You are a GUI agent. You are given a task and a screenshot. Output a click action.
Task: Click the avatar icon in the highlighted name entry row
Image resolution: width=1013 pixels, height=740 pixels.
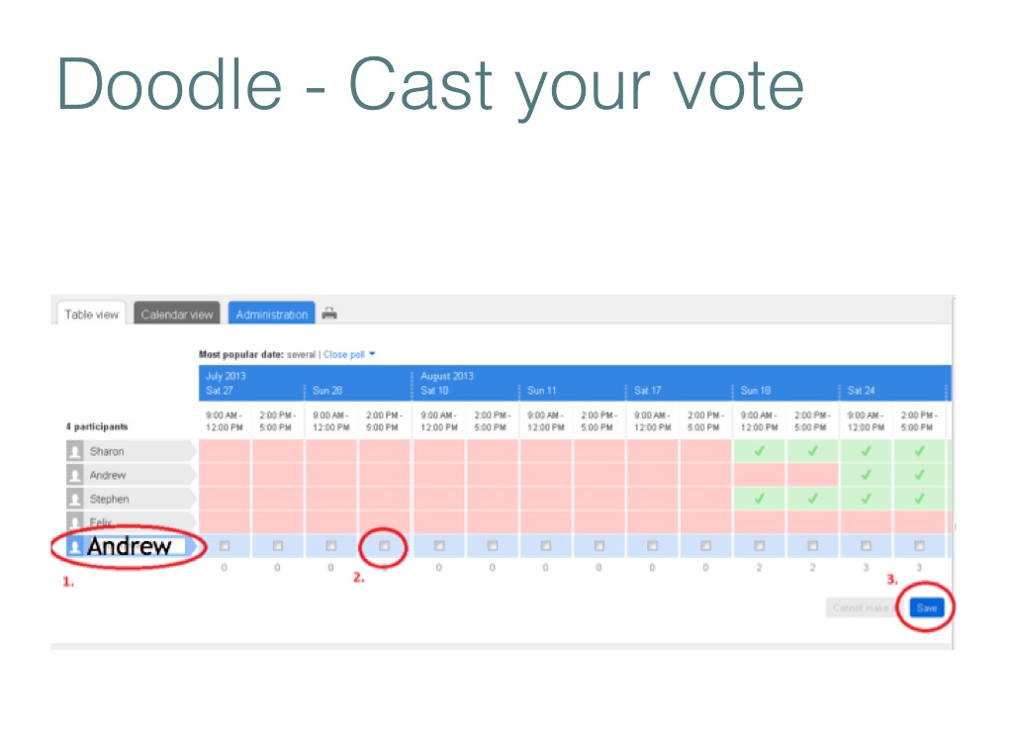tap(75, 546)
